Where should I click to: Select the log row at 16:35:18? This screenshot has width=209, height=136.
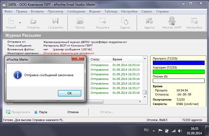click(115, 93)
